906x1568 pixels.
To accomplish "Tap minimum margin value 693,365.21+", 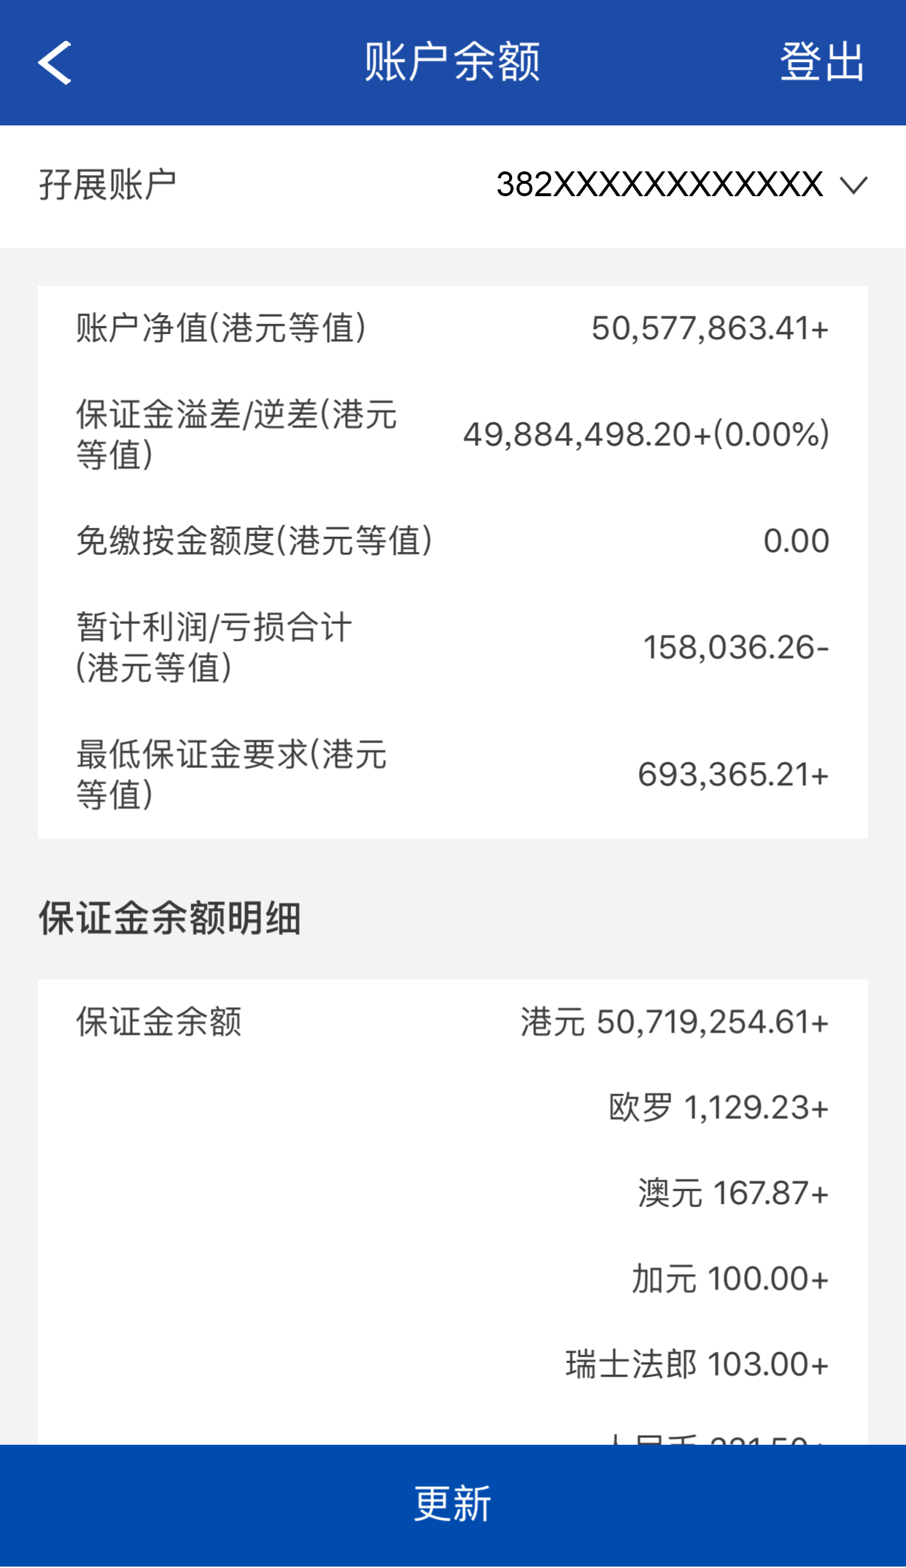I will [732, 775].
